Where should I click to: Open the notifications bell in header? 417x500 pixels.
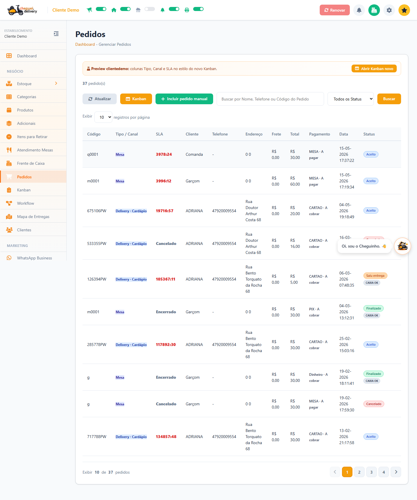pyautogui.click(x=359, y=10)
